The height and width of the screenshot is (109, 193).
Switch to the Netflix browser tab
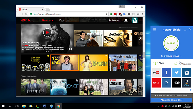click(x=31, y=9)
